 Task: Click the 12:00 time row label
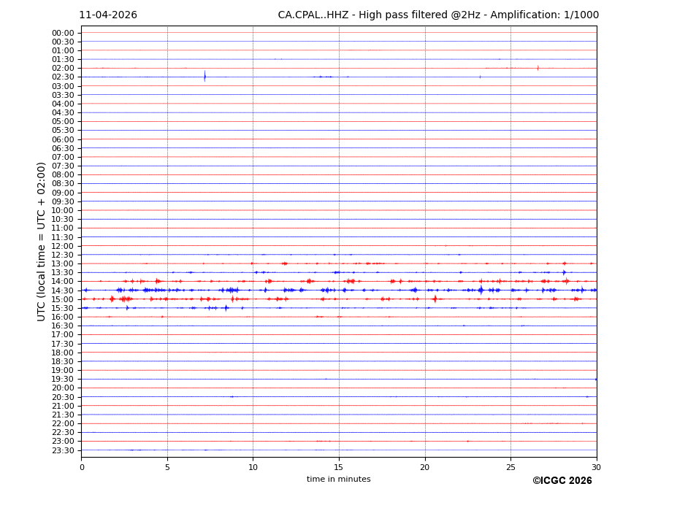pos(63,246)
